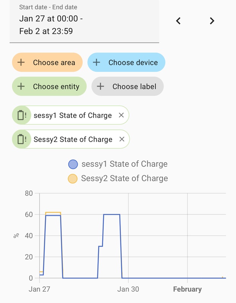This screenshot has width=236, height=303.
Task: Toggle sessy1 State of Charge legend
Action: (x=118, y=164)
